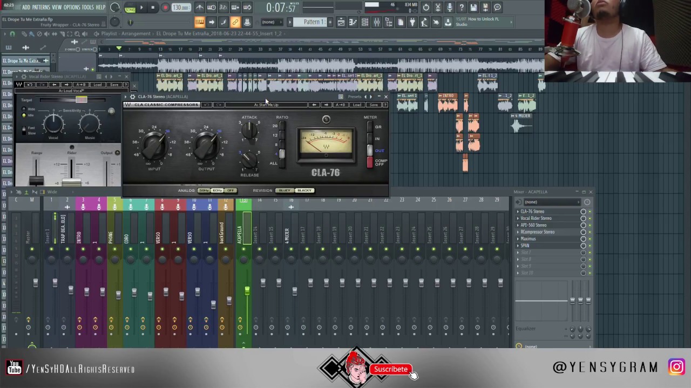Click the next preset arrow in CLA-76 toolbar
The width and height of the screenshot is (691, 388).
326,105
